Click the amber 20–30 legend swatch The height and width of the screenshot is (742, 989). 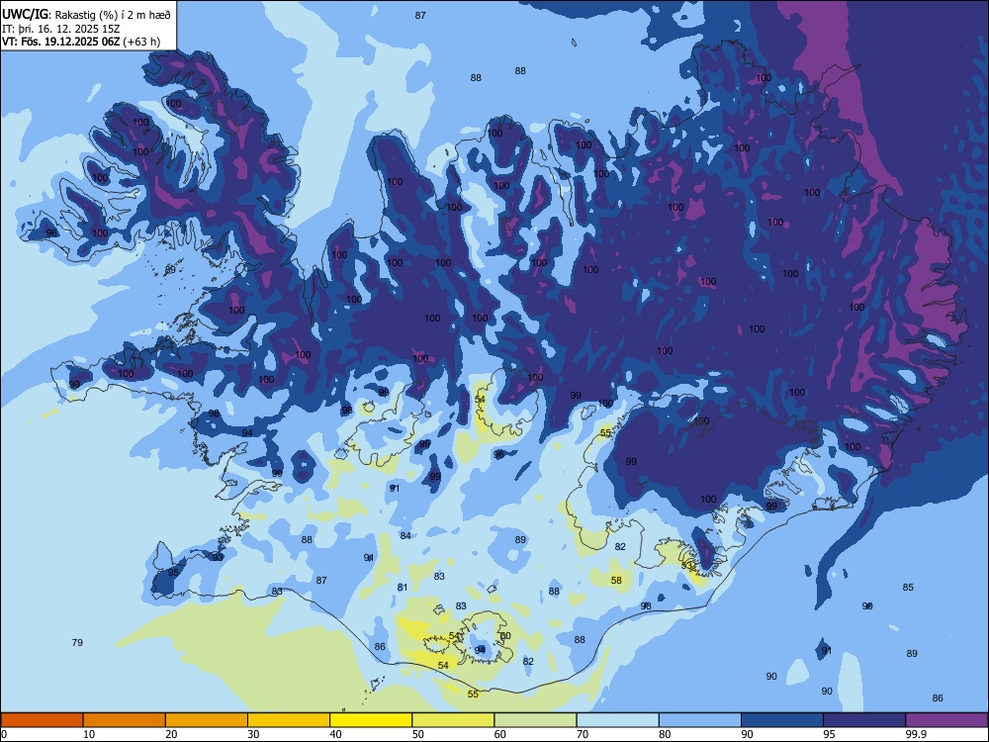(x=207, y=720)
